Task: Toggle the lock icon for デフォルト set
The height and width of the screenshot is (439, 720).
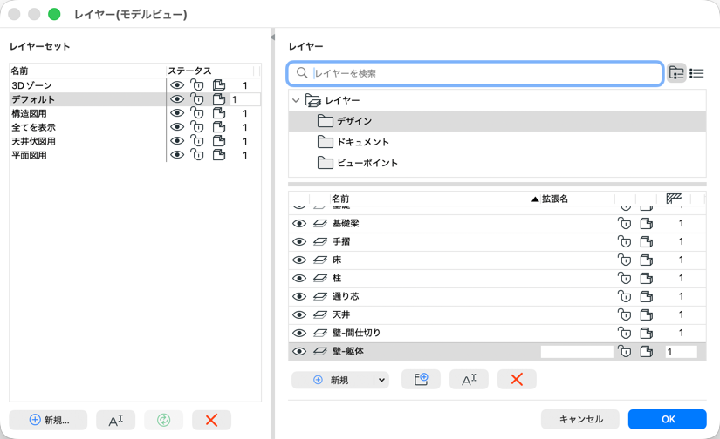Action: point(197,99)
